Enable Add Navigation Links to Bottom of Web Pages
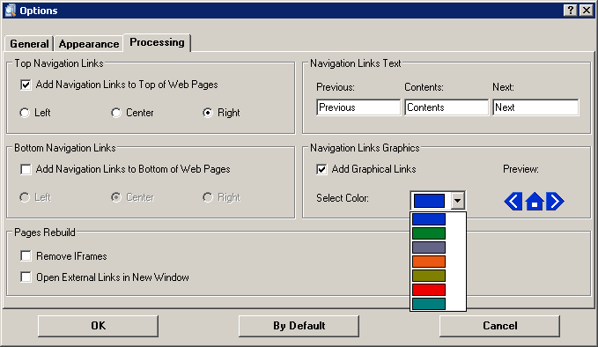598x347 pixels. tap(26, 169)
